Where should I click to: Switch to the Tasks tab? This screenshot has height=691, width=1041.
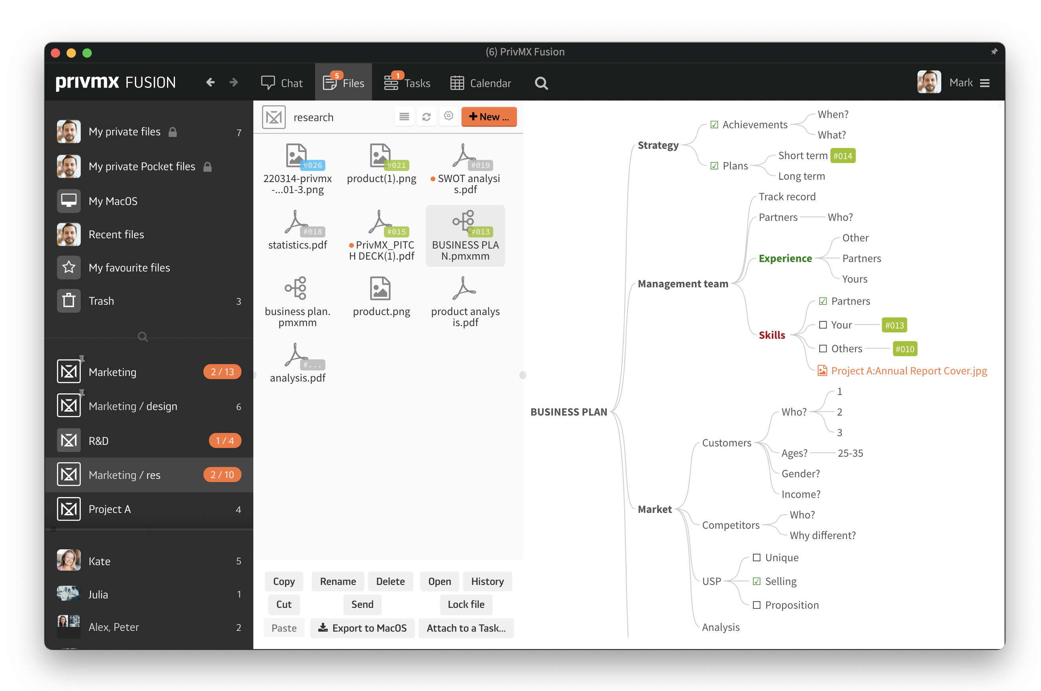point(407,83)
